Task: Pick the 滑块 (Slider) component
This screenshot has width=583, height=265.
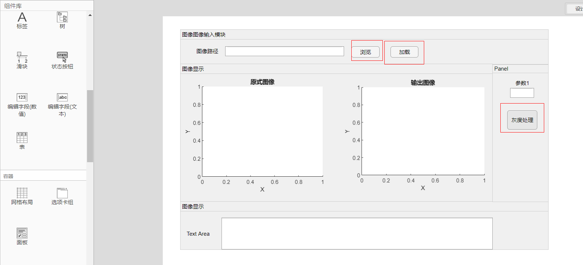Action: pyautogui.click(x=22, y=57)
